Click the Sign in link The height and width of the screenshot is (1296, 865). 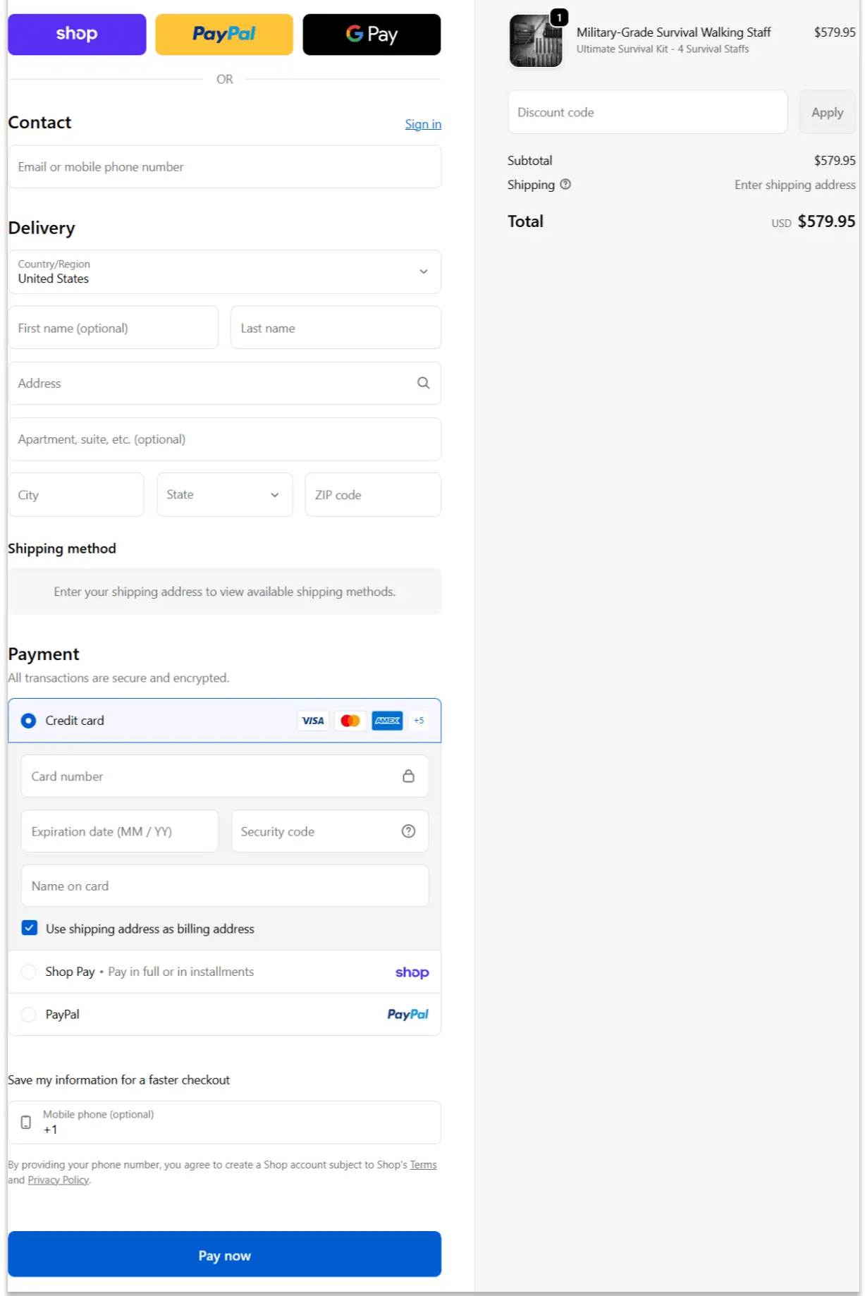[423, 124]
